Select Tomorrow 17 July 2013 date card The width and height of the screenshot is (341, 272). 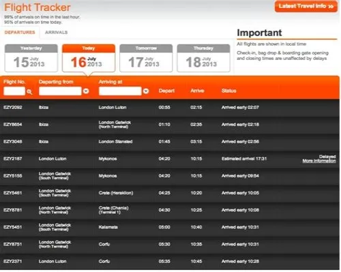(146, 58)
